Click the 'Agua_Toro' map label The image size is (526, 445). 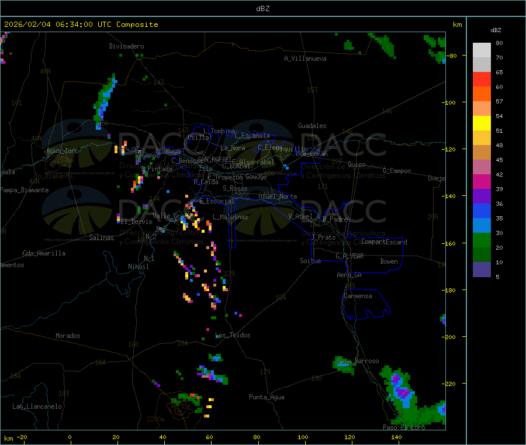[63, 151]
